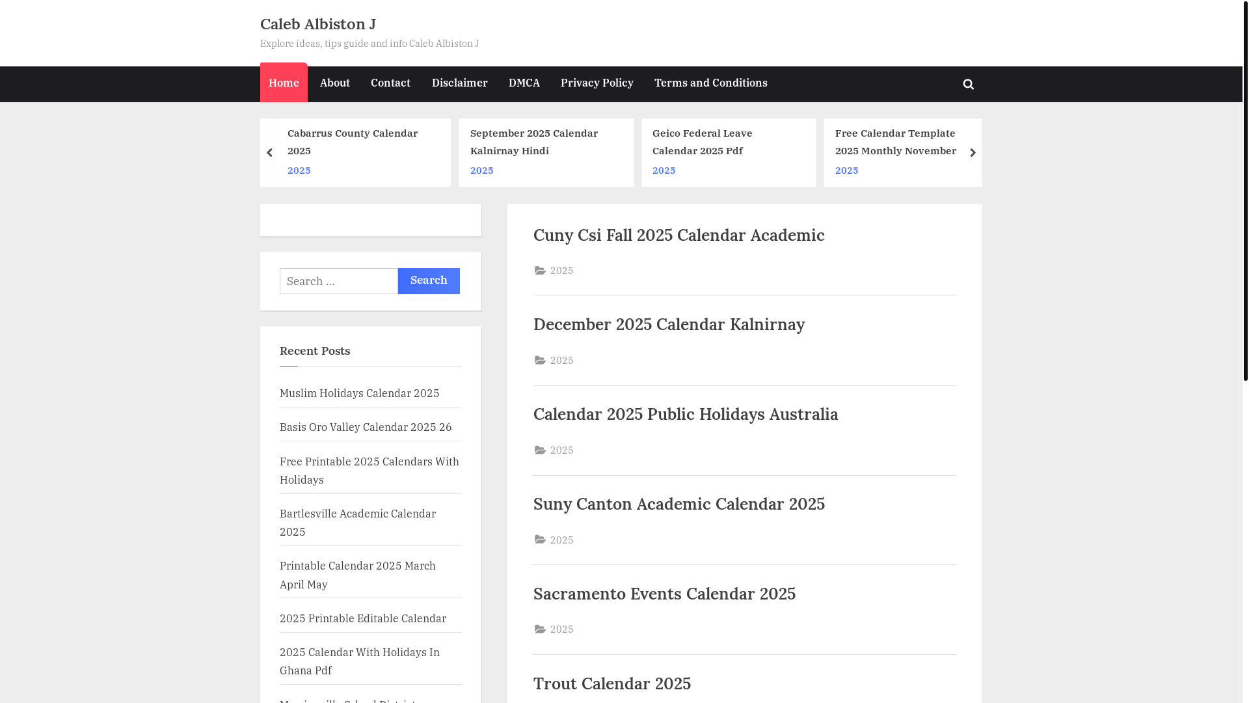1249x703 pixels.
Task: Click 2025 category under Cabarrus County slide
Action: [x=299, y=171]
